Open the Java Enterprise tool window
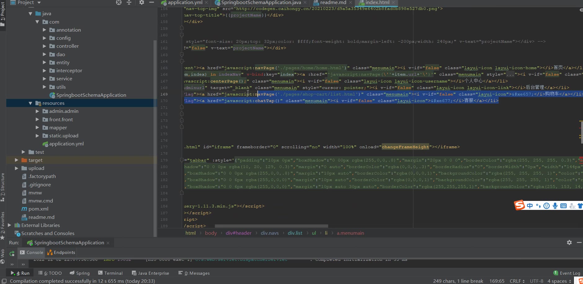This screenshot has height=284, width=583. (150, 273)
